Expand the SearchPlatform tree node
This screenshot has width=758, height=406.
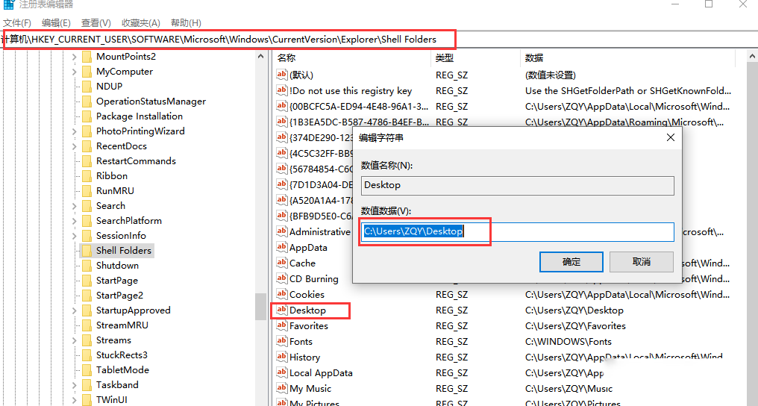click(74, 221)
